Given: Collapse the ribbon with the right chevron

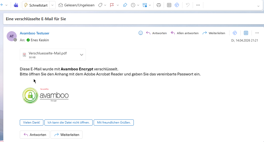Looking at the screenshot, I should pyautogui.click(x=258, y=6).
